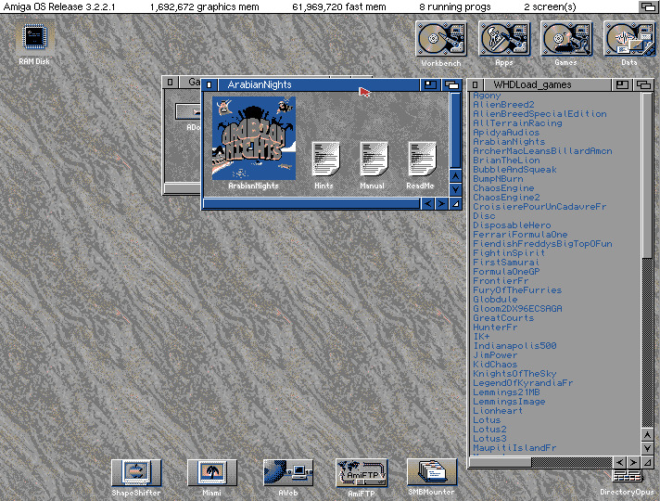
Task: Click WHDLoad_games window depth gadget
Action: tap(643, 84)
